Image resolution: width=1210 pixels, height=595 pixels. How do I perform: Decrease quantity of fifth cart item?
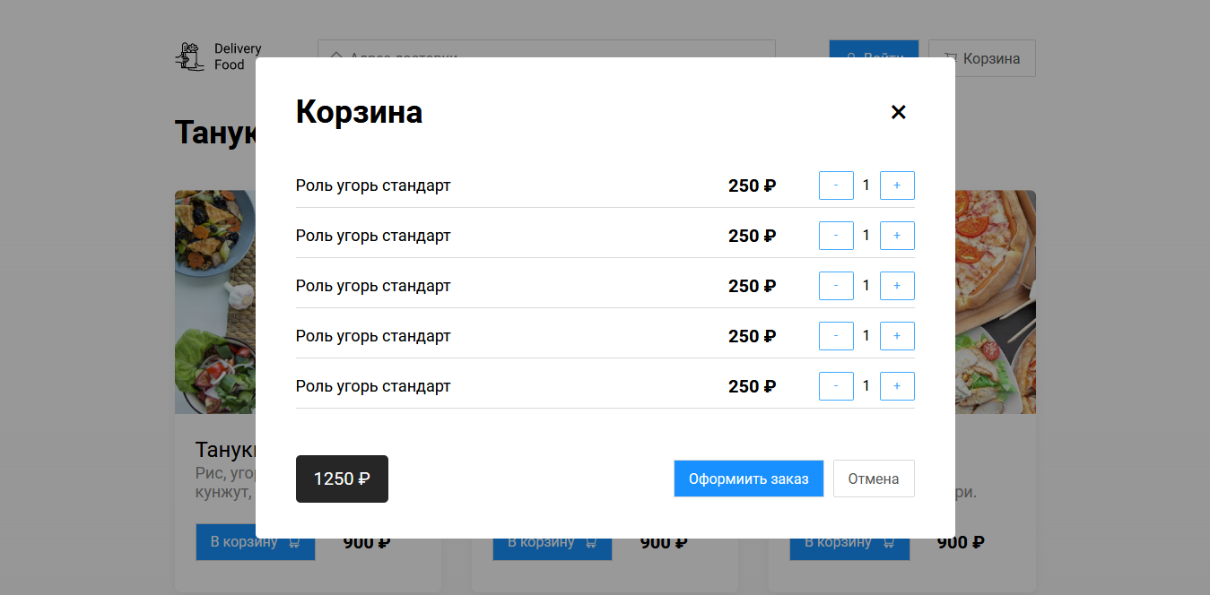(836, 386)
